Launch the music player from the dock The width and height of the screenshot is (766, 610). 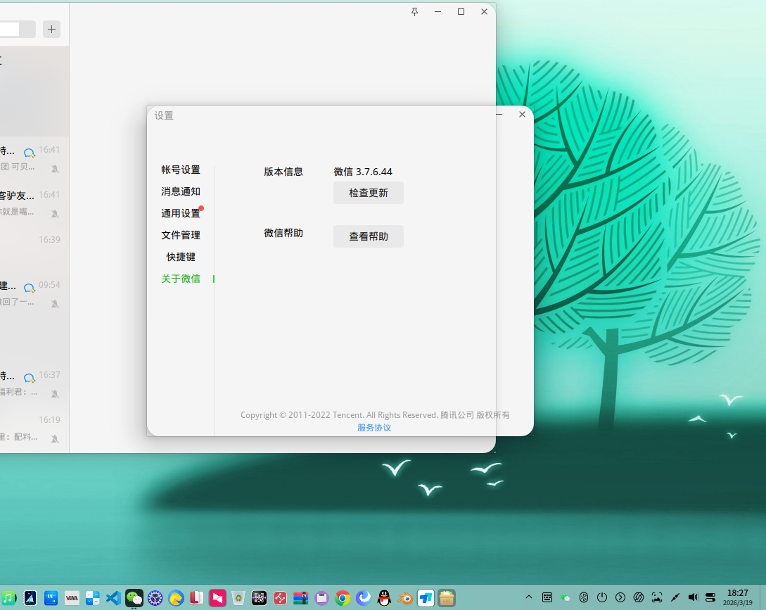point(8,598)
